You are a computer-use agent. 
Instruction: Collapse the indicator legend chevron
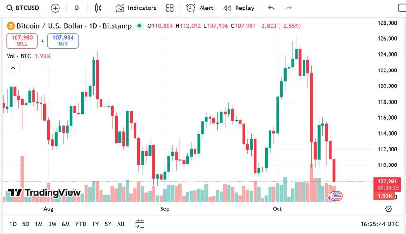pyautogui.click(x=13, y=68)
